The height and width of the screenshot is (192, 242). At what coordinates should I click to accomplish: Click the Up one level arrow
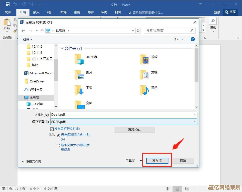(x=42, y=31)
